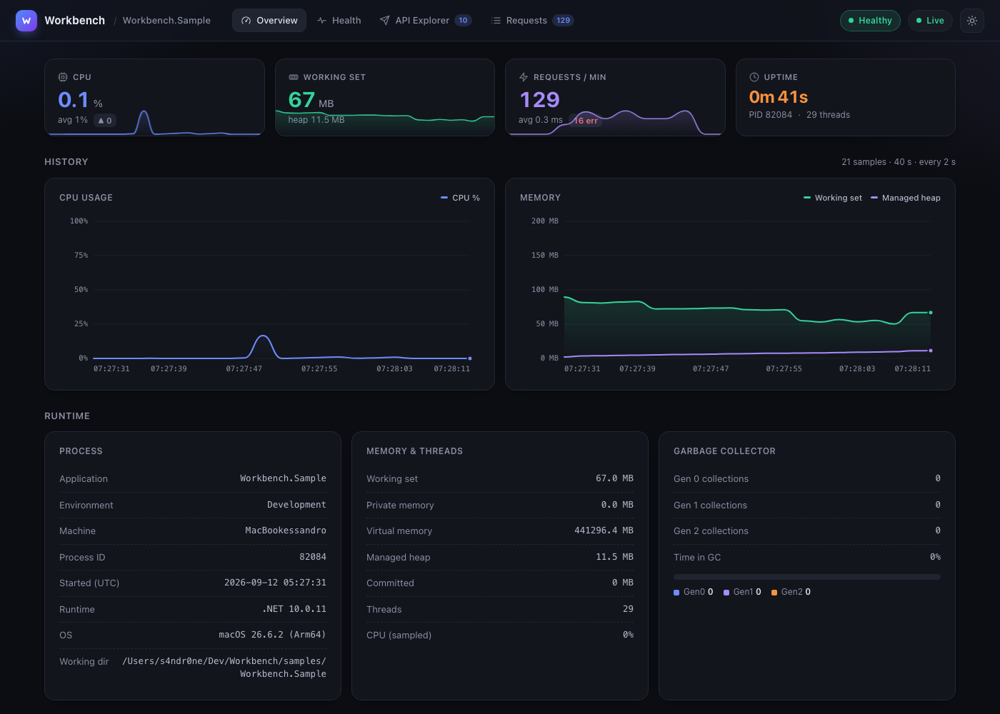This screenshot has width=1000, height=714.
Task: Click the memory icon beside Working Set title
Action: pyautogui.click(x=294, y=77)
